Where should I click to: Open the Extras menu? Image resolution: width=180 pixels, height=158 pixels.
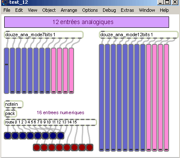[127, 10]
